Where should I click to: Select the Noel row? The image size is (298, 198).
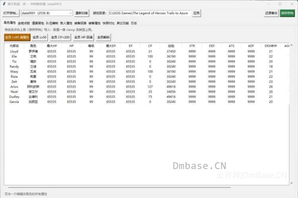147,92
